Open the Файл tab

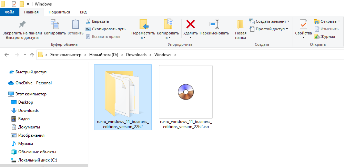9,12
